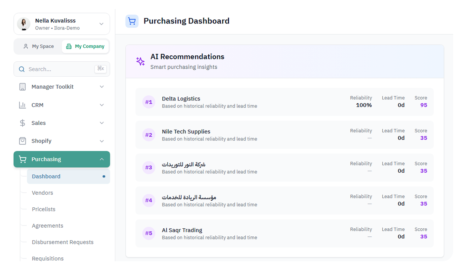
Task: Expand the CRM section chevron
Action: coord(102,105)
